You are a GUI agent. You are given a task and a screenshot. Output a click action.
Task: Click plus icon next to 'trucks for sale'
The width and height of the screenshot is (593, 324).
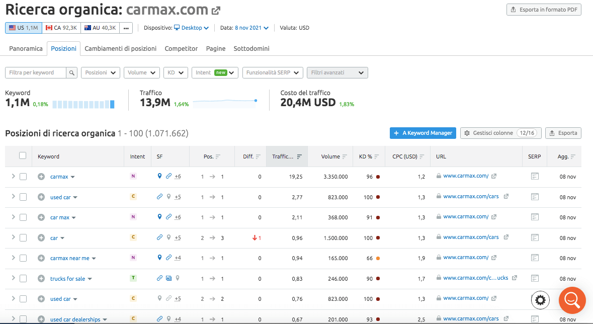[41, 278]
